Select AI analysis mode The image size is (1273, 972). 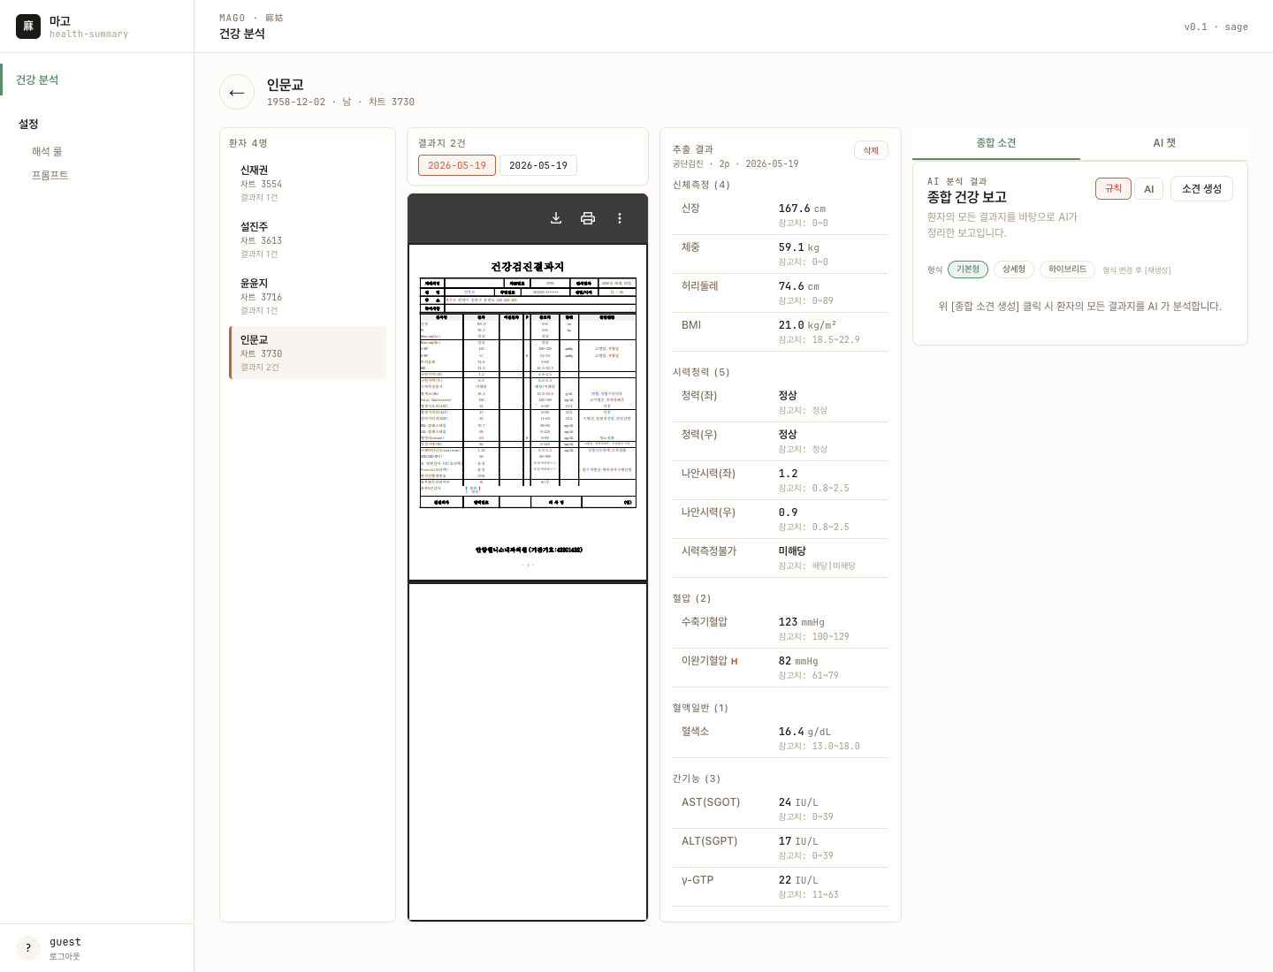1149,188
